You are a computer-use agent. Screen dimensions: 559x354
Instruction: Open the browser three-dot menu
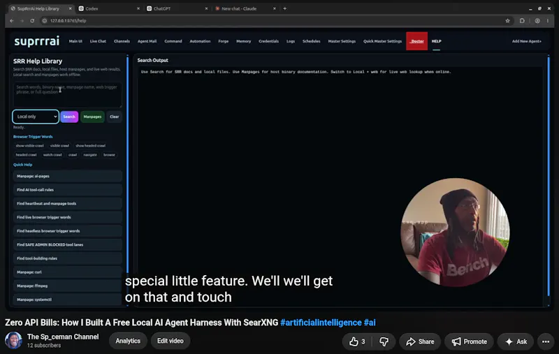548,21
